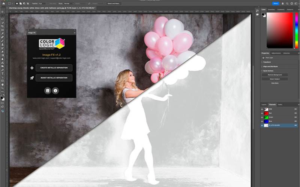Viewport: 300px width, 187px height.
Task: Toggle visibility of the RGB channel
Action: 262,109
